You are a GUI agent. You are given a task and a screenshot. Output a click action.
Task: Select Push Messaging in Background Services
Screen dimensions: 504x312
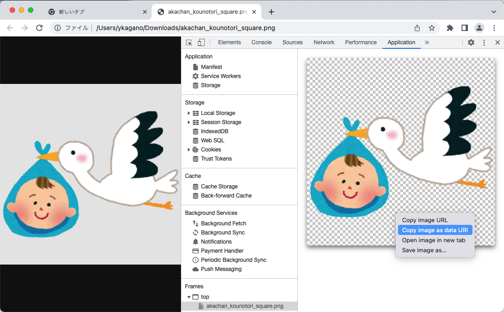tap(221, 269)
